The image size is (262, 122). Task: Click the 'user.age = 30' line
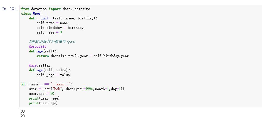[41, 94]
